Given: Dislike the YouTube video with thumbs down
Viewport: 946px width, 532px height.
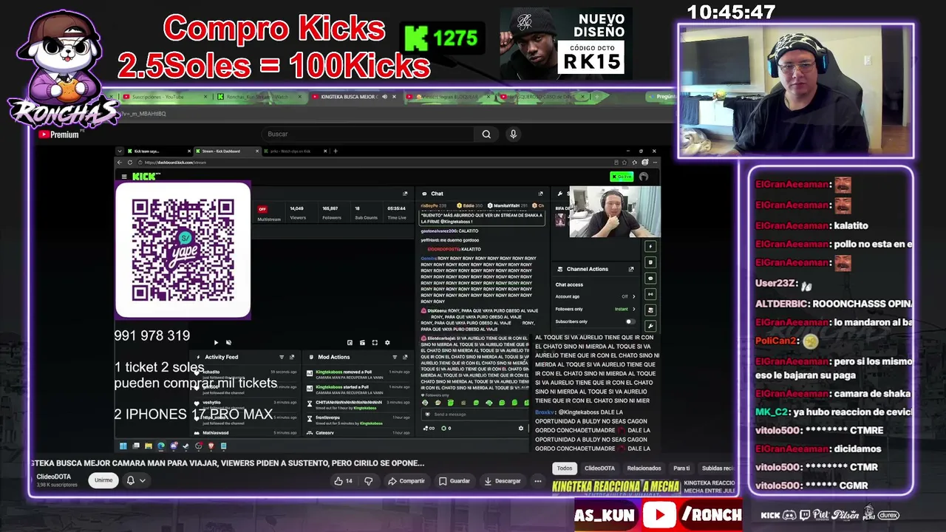Looking at the screenshot, I should pyautogui.click(x=369, y=481).
